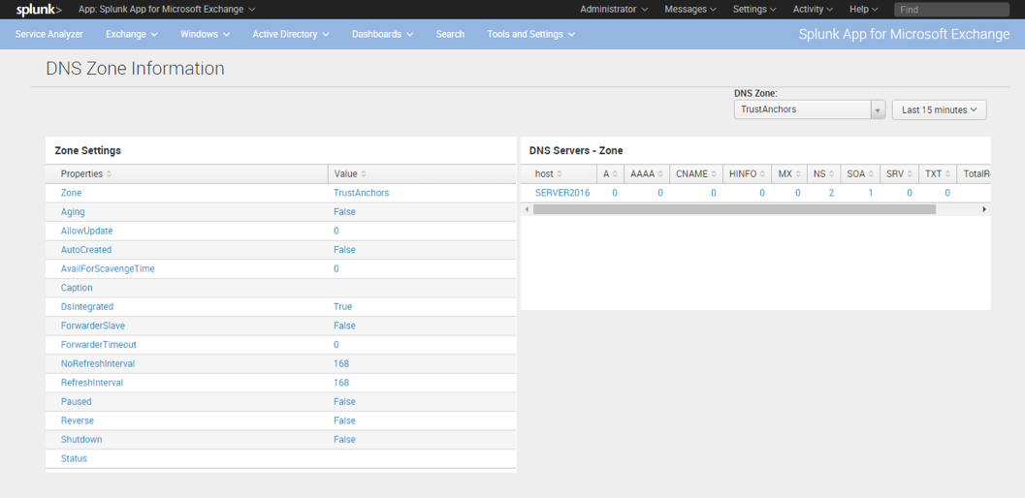Viewport: 1025px width, 498px height.
Task: Click the DsIntegrated property
Action: 87,306
